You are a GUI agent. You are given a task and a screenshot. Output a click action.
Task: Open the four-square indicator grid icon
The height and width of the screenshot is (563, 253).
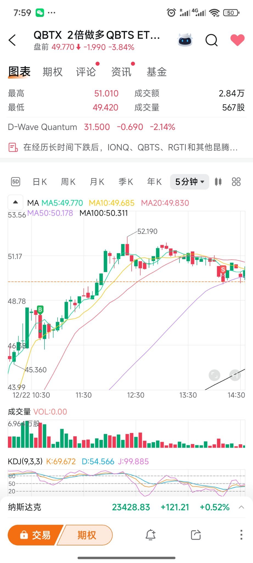(236, 182)
